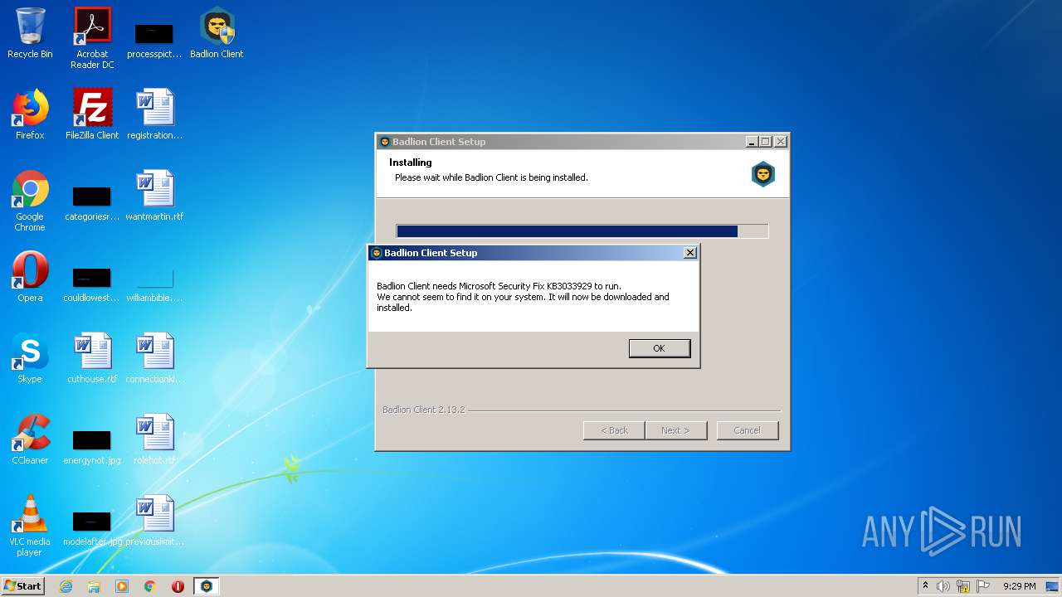Click Cancel in the installer window
Image resolution: width=1062 pixels, height=597 pixels.
(x=747, y=430)
